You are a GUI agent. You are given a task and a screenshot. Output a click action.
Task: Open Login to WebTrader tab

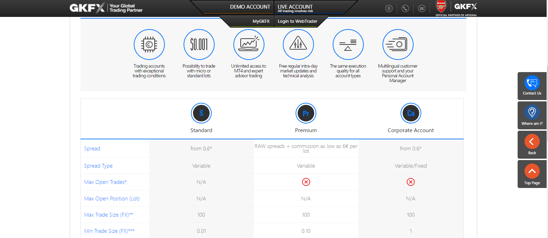pyautogui.click(x=297, y=21)
